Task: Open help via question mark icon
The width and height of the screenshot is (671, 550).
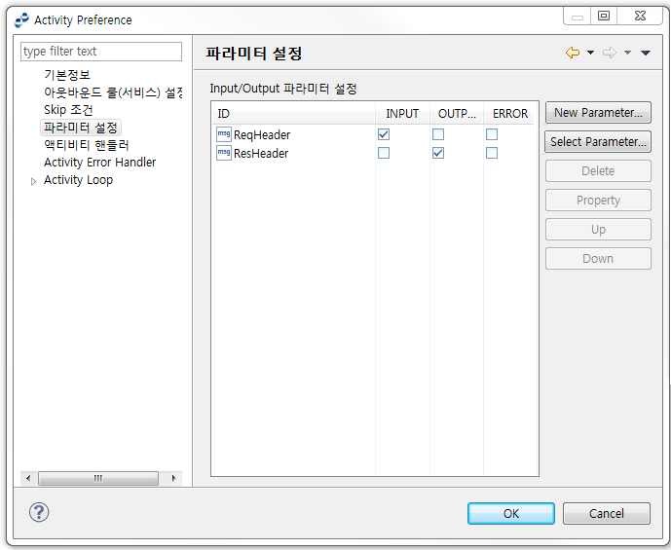Action: [x=39, y=512]
